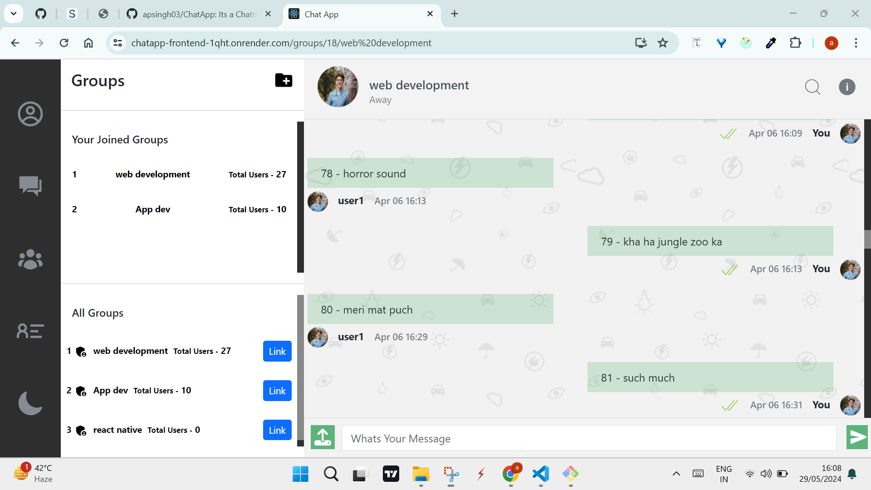Open the contacts list icon in sidebar
The image size is (871, 490).
30,331
